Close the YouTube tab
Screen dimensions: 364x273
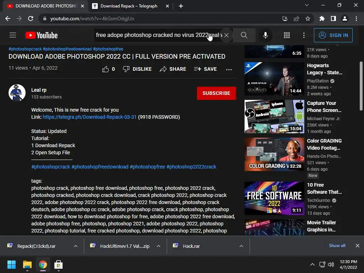tap(82, 6)
